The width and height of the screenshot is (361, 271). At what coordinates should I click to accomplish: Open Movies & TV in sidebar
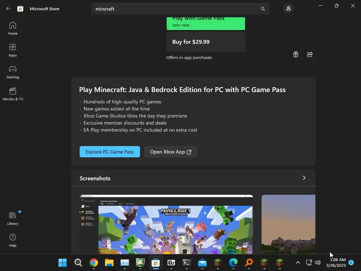pyautogui.click(x=13, y=94)
